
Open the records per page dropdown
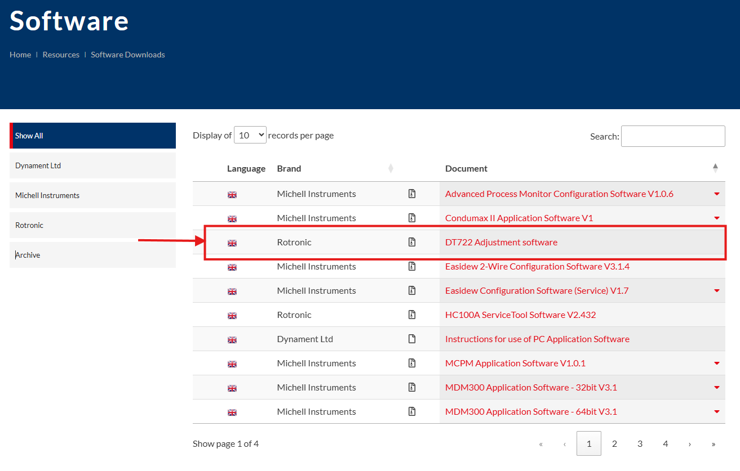[250, 135]
